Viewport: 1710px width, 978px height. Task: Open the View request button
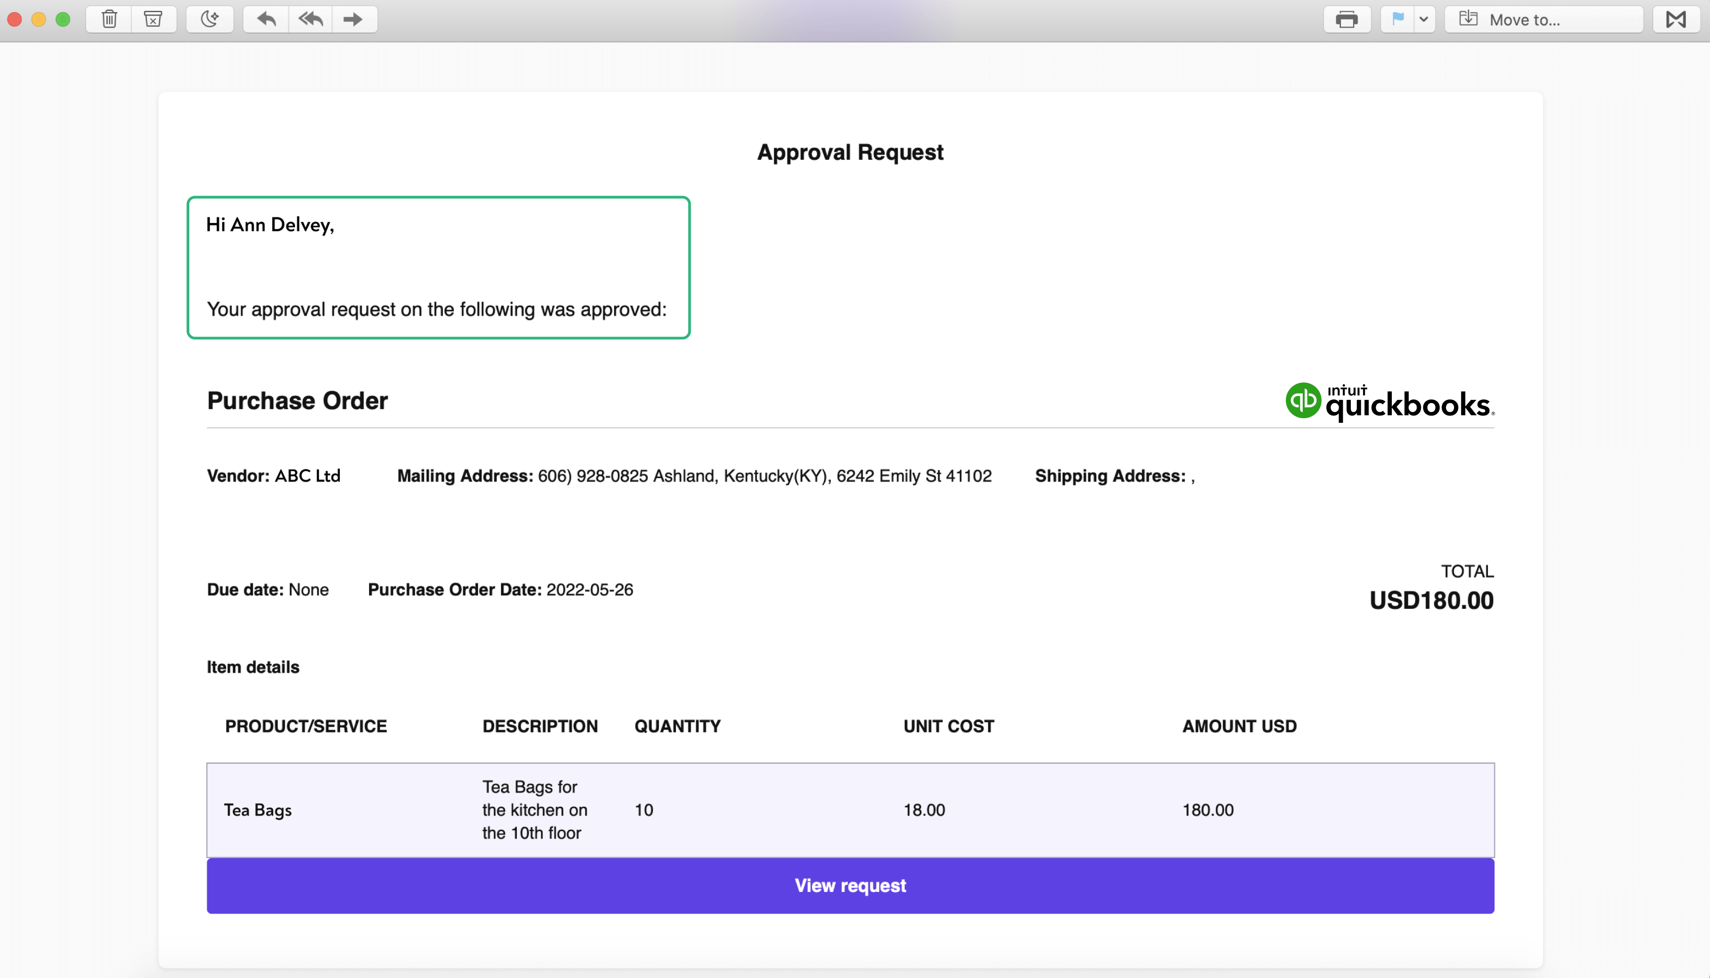point(850,885)
